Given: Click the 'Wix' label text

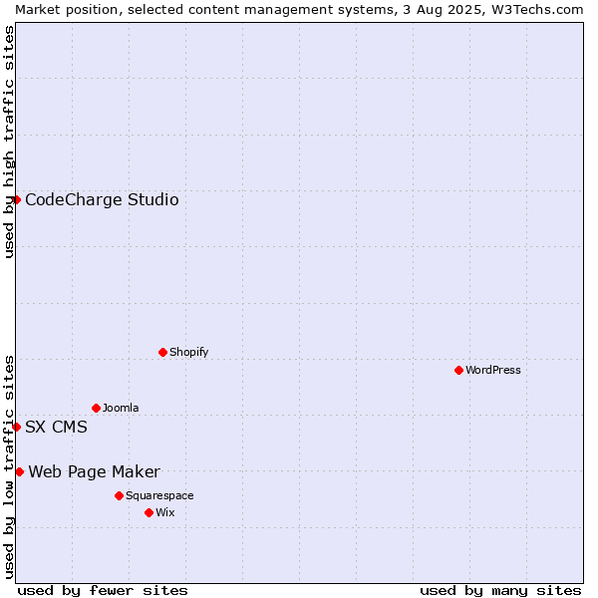Looking at the screenshot, I should tap(165, 512).
